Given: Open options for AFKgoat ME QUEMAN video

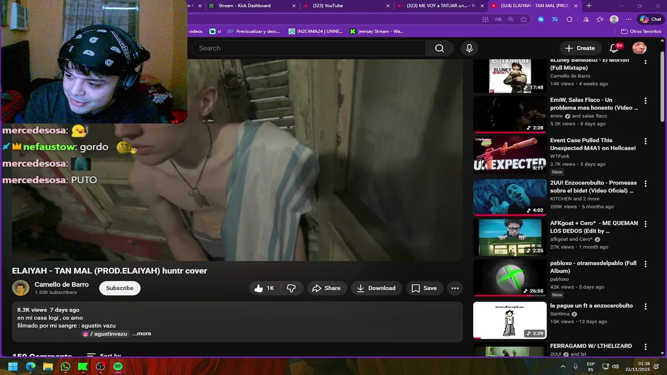Looking at the screenshot, I should point(646,224).
